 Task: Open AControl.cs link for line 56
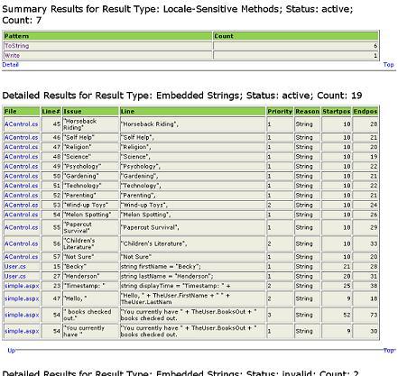[22, 243]
